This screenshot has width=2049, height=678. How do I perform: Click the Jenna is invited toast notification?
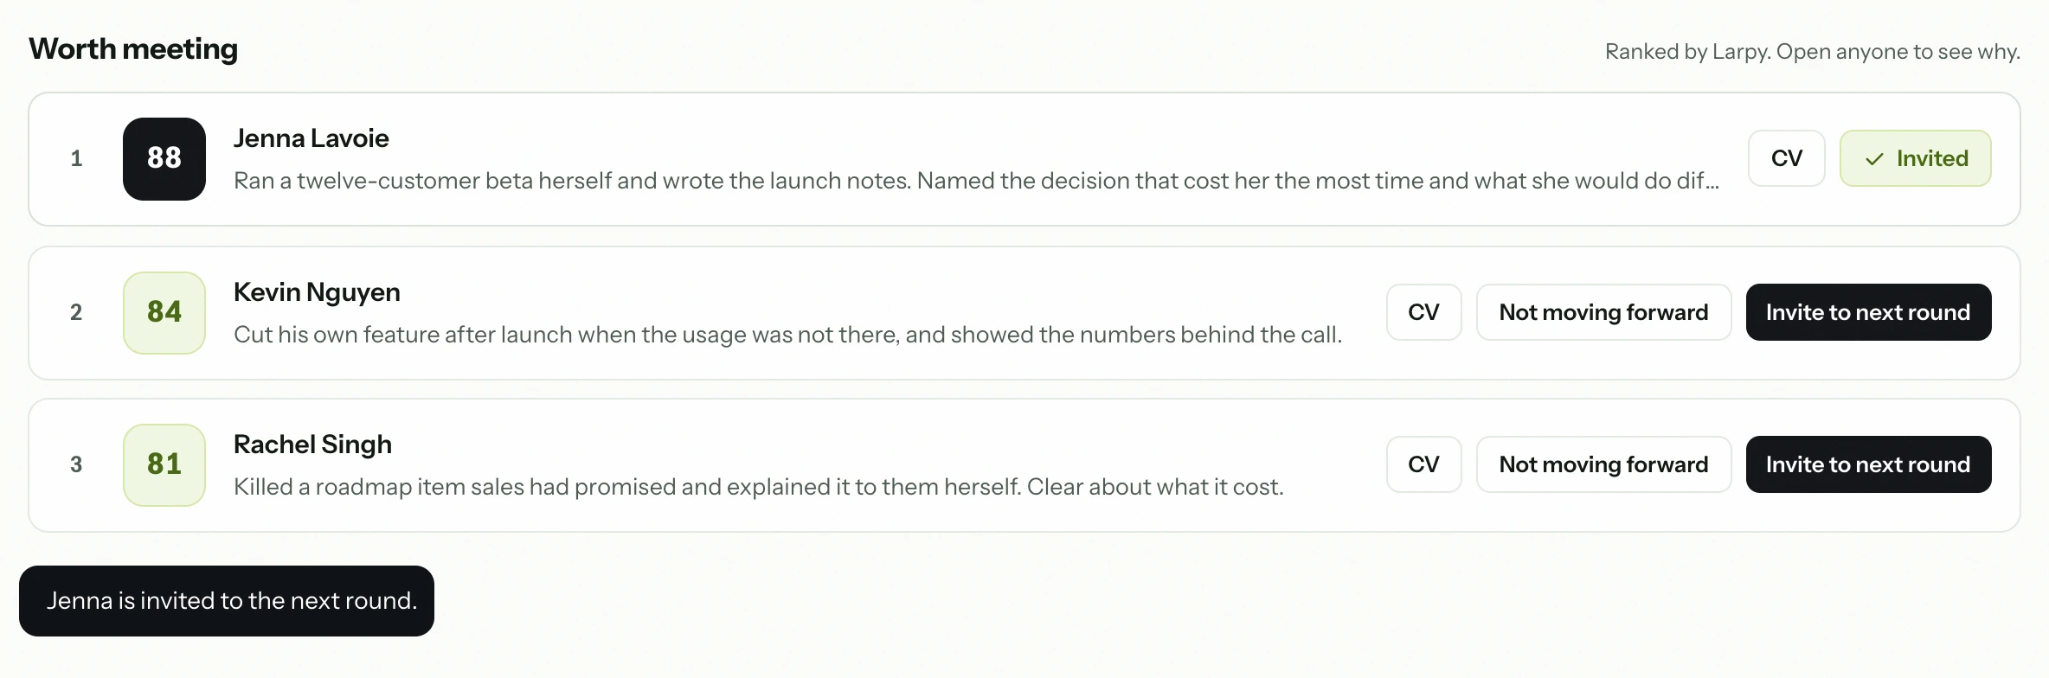point(227,601)
